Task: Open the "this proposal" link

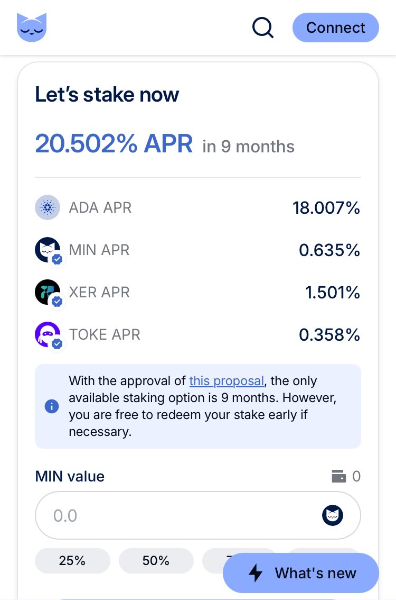Action: pos(227,381)
